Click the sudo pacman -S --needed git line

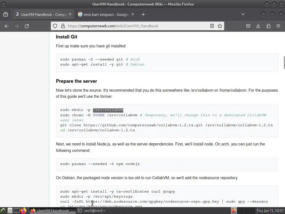(x=100, y=59)
